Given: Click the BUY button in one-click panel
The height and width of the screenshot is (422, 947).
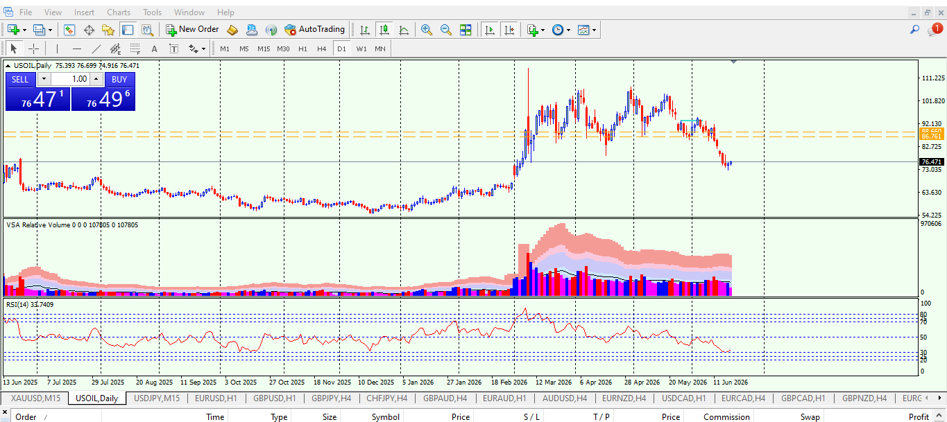Looking at the screenshot, I should coord(119,79).
